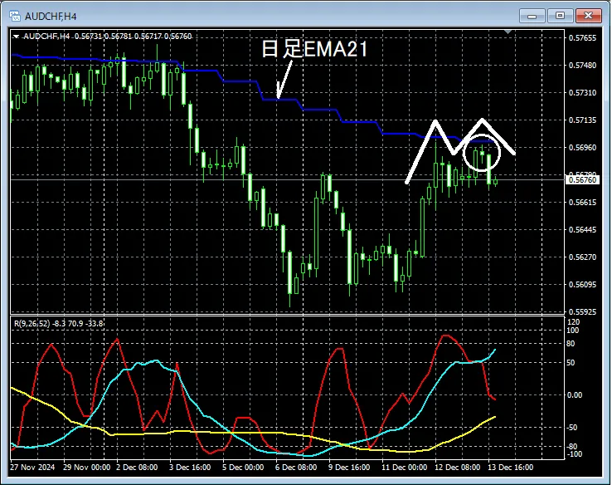
Task: Close the AUDCHF,H4 chart window
Action: (x=589, y=16)
